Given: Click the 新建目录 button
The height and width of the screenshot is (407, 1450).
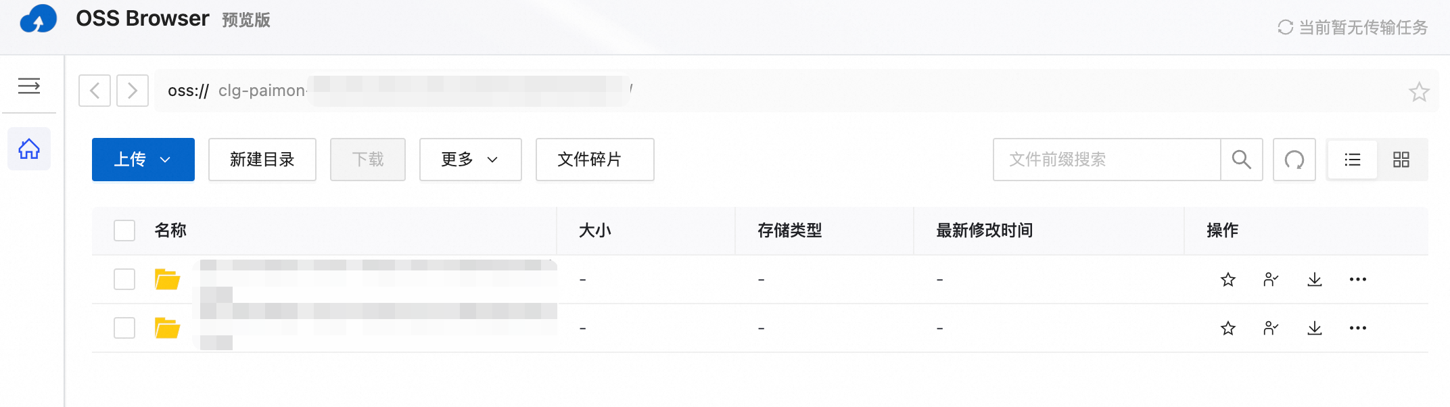Looking at the screenshot, I should [262, 160].
